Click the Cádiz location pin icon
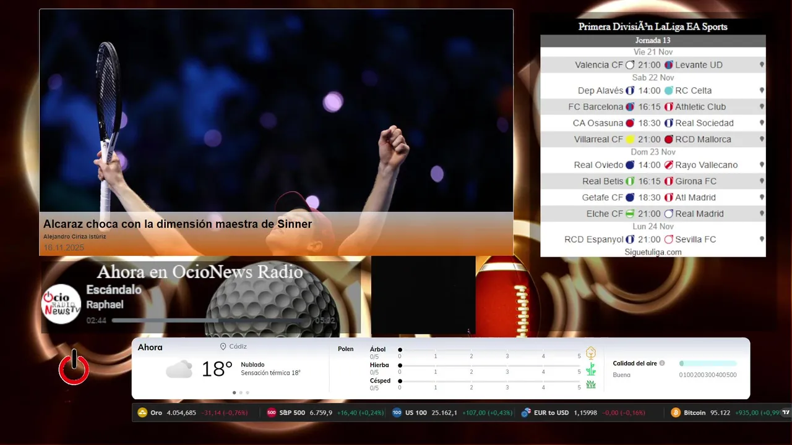This screenshot has height=445, width=792. pyautogui.click(x=223, y=347)
